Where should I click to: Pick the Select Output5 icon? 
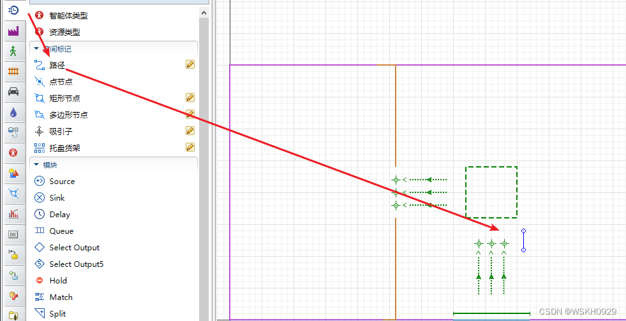(40, 264)
